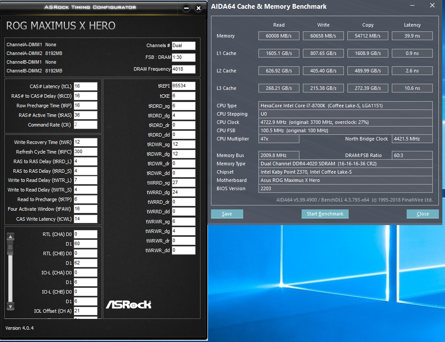Click the Memory Latency value 39.9 ns
This screenshot has height=342, width=445.
point(412,36)
